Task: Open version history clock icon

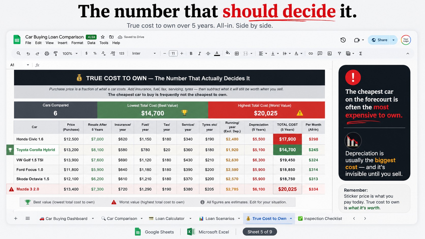Action: 343,40
